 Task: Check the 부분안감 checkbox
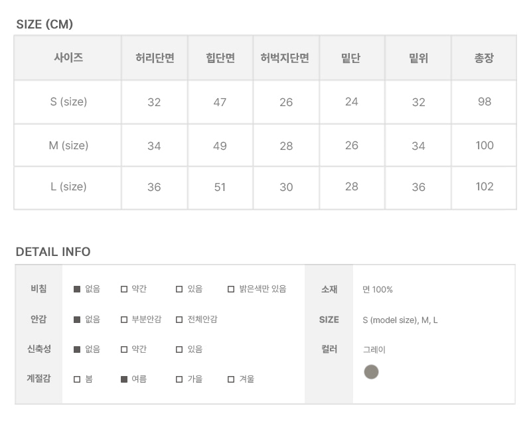point(124,320)
